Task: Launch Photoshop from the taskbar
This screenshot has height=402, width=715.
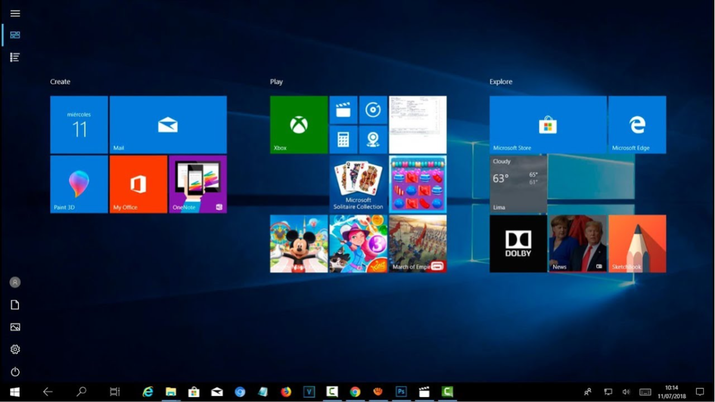Action: [x=401, y=392]
